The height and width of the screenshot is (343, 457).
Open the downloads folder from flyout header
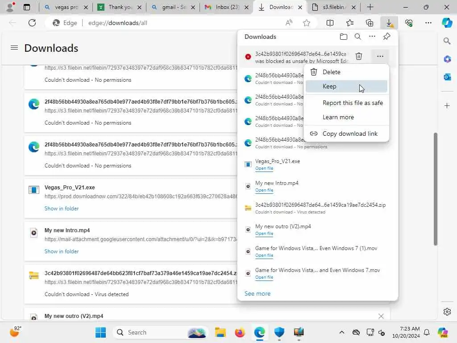coord(344,37)
